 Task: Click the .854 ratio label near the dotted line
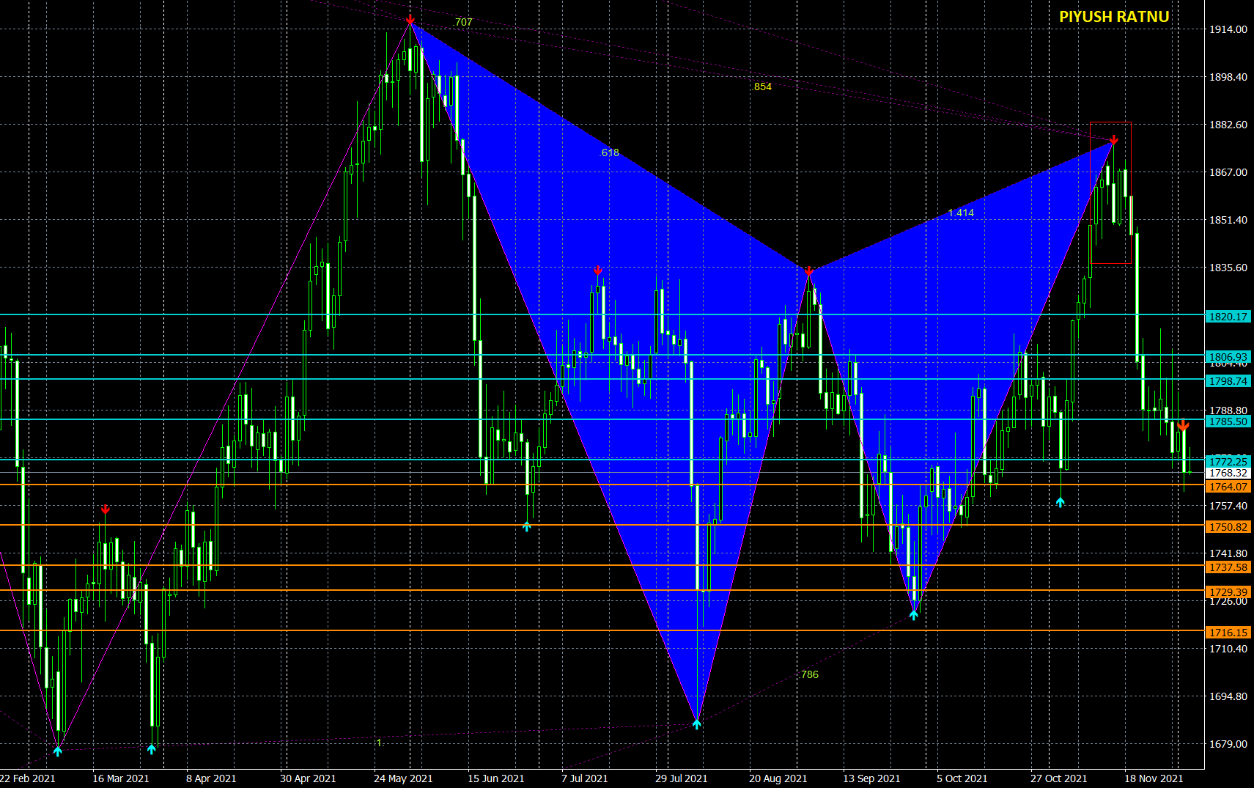coord(762,86)
